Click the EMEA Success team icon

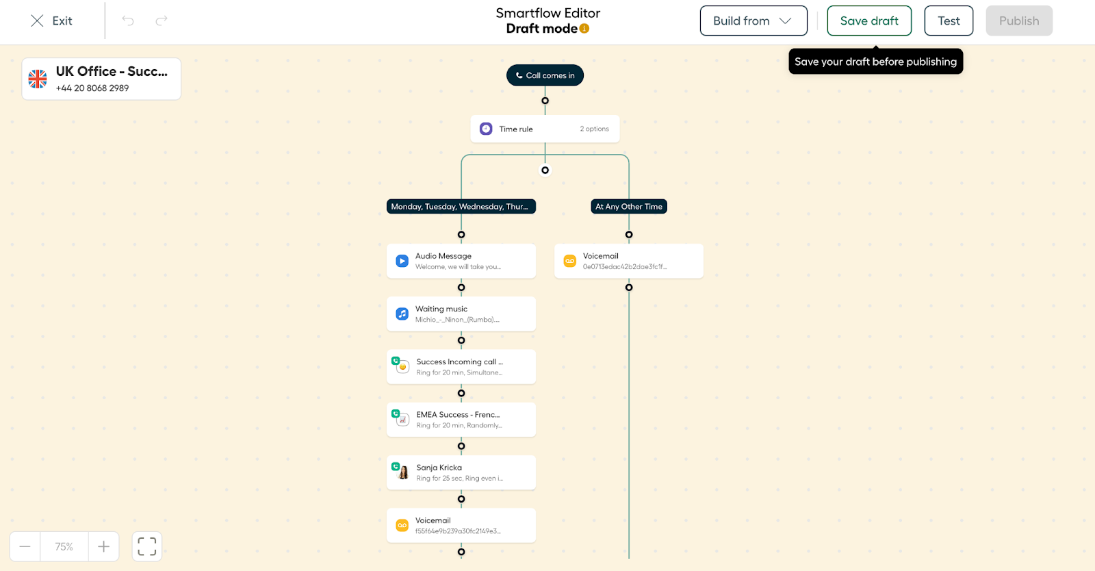tap(401, 418)
